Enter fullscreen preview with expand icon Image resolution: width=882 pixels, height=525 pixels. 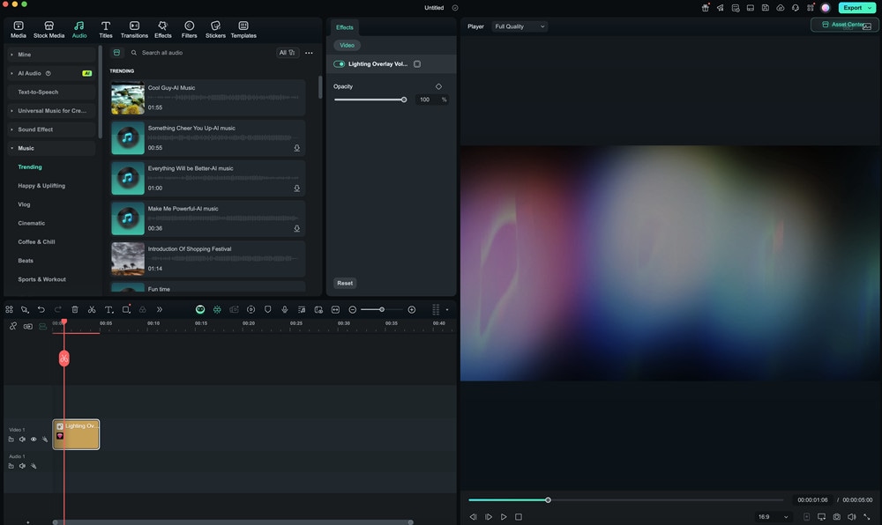coord(867,516)
